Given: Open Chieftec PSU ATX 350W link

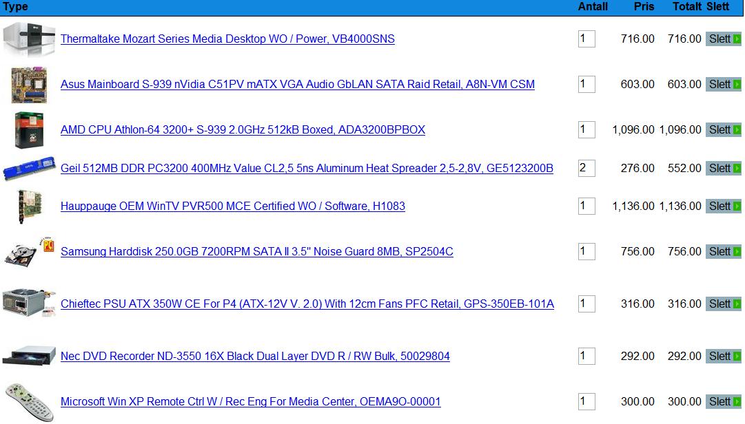Looking at the screenshot, I should coord(307,304).
